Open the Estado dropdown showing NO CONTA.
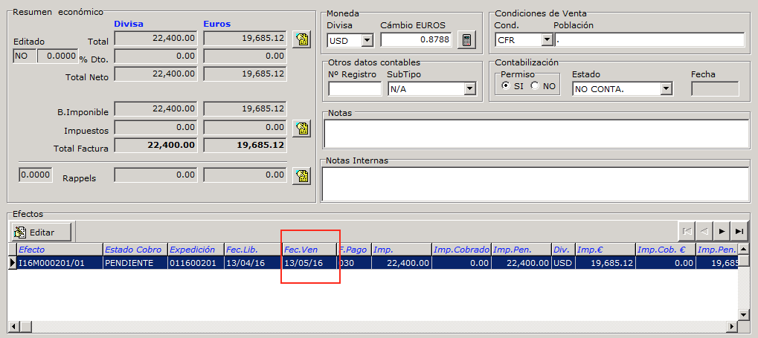The image size is (758, 338). click(x=666, y=89)
